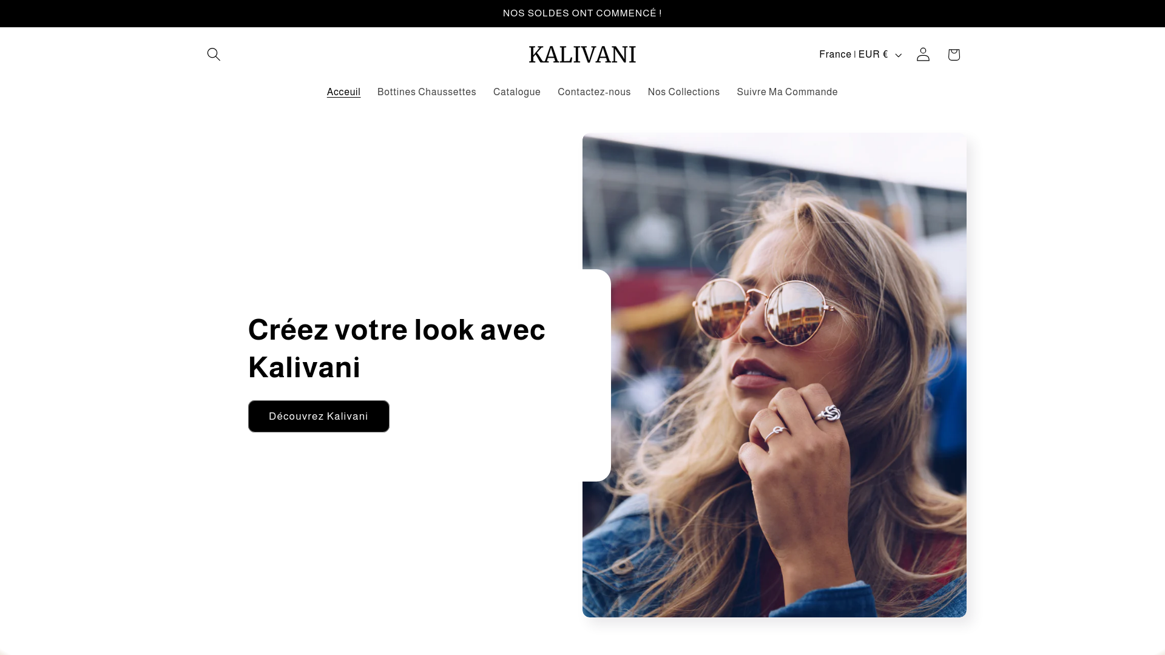Click the knot ring in the photo
1165x655 pixels.
829,414
